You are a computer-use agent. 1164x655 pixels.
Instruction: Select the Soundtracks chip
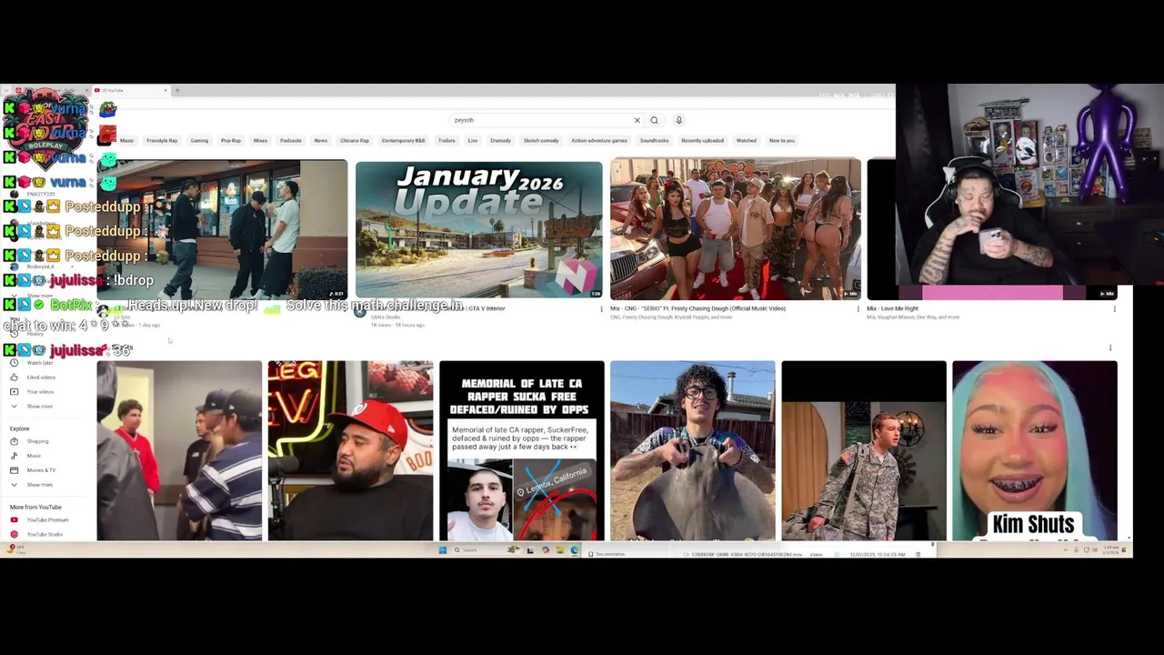point(654,141)
